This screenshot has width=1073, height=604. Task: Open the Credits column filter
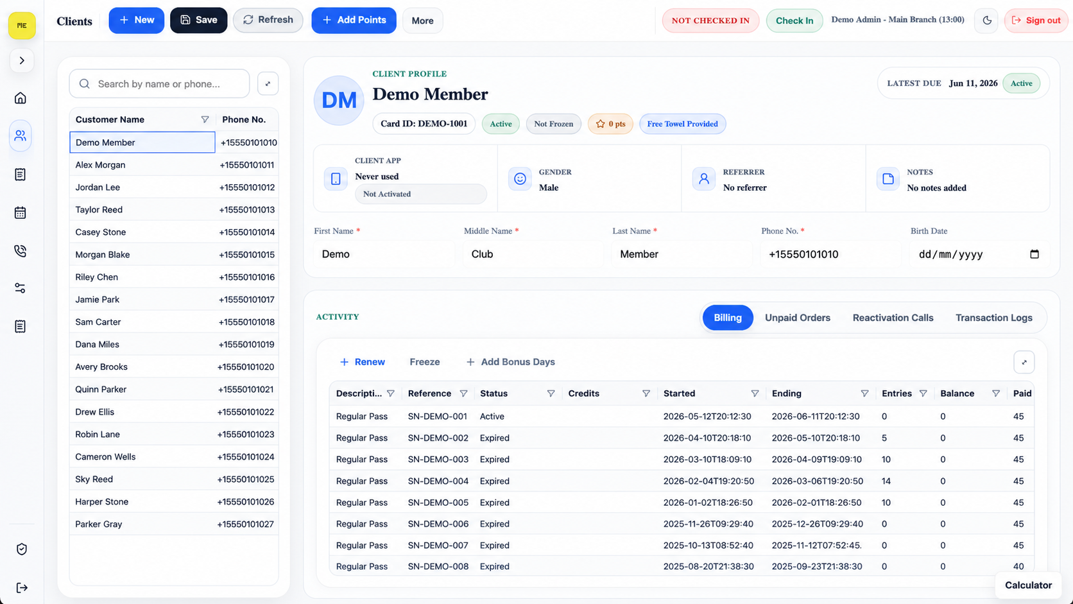pos(646,393)
